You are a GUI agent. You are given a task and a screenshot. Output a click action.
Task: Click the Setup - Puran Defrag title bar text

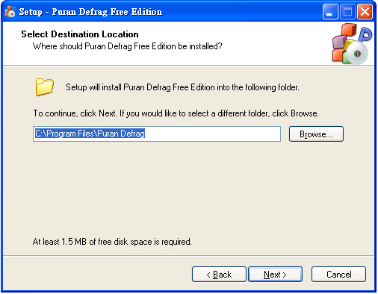tap(90, 12)
